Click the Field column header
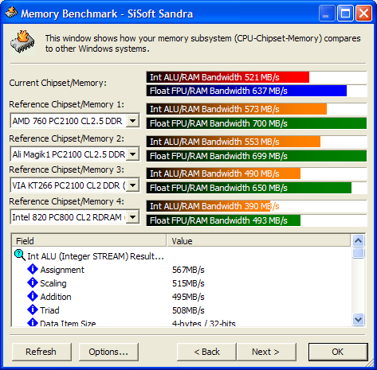This screenshot has width=377, height=370. pyautogui.click(x=89, y=241)
